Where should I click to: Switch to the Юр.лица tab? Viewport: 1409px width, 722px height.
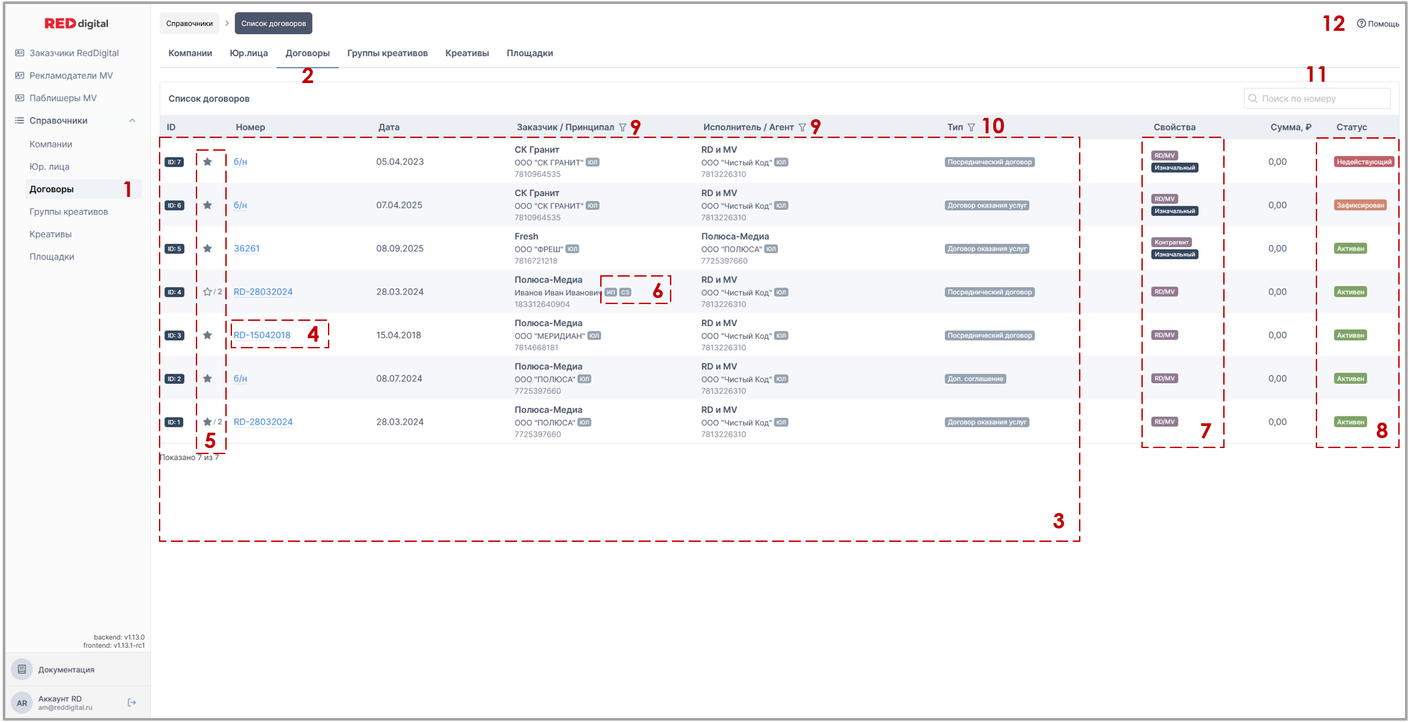click(x=249, y=53)
